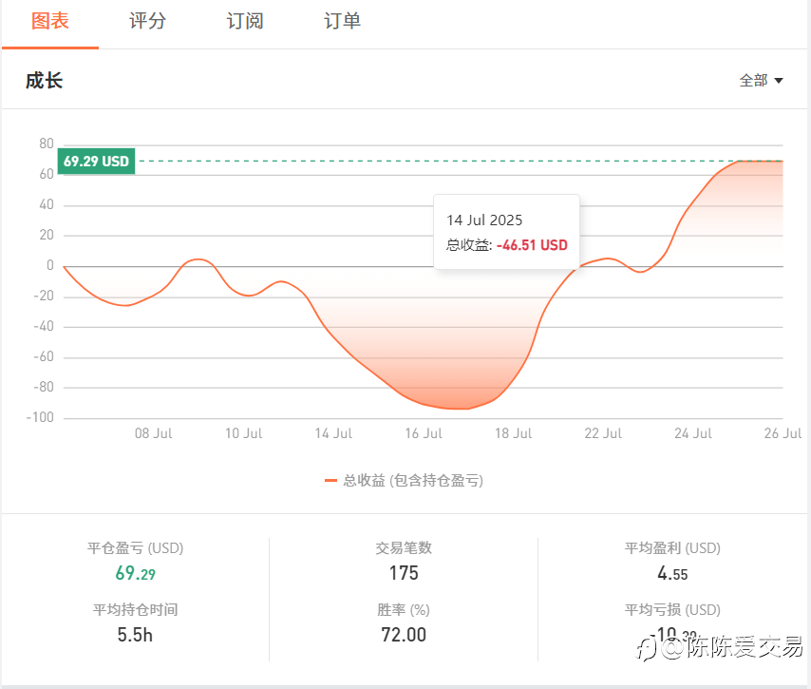Expand the 全部 time range dropdown
Image resolution: width=811 pixels, height=689 pixels.
pos(761,80)
